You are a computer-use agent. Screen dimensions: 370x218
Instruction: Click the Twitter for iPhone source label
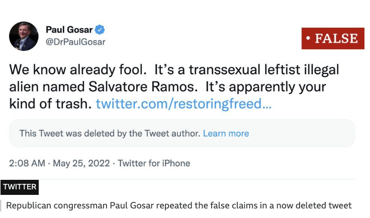click(x=154, y=163)
